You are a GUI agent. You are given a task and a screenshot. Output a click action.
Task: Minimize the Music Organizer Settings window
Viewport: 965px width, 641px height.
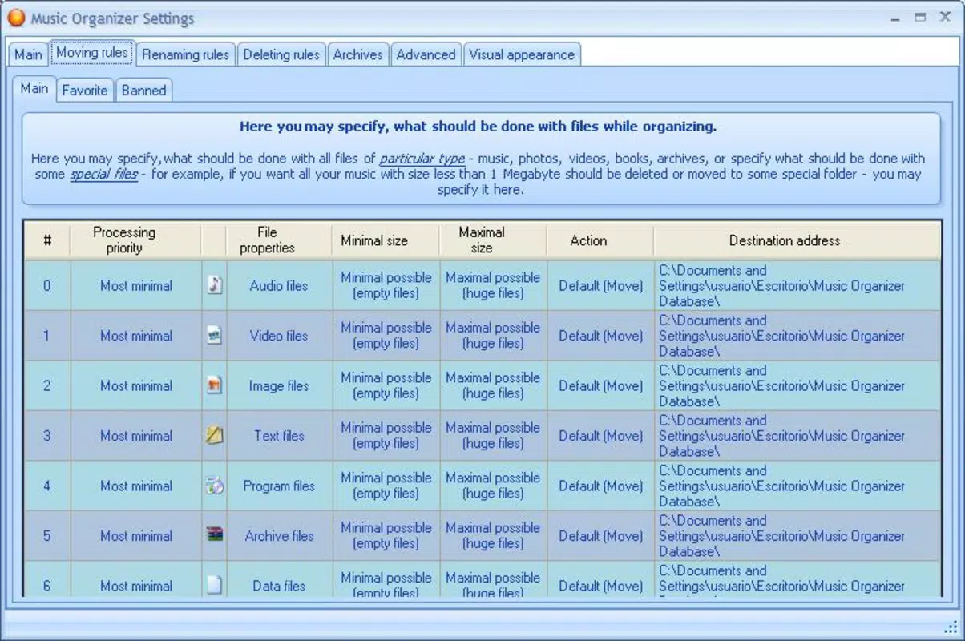pyautogui.click(x=896, y=17)
